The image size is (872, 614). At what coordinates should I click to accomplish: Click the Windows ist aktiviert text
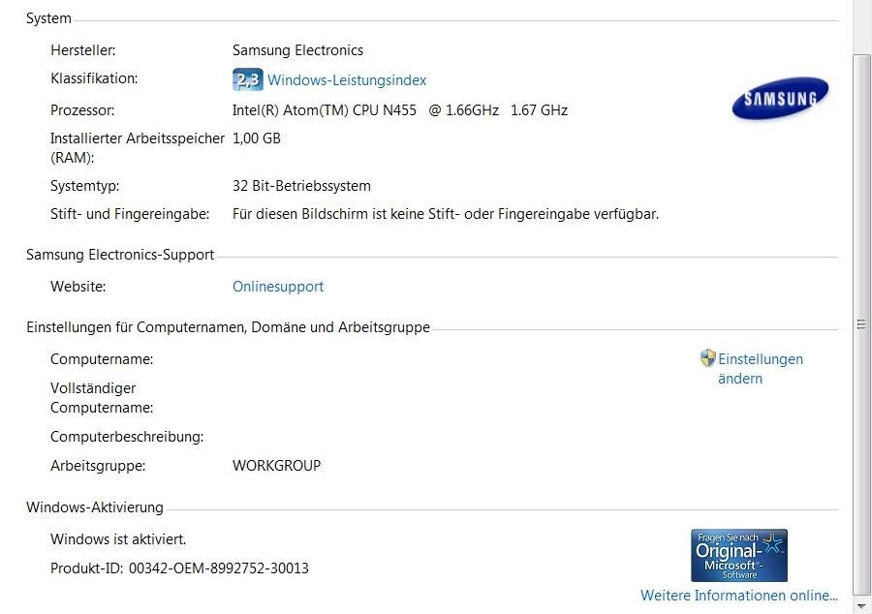[118, 539]
